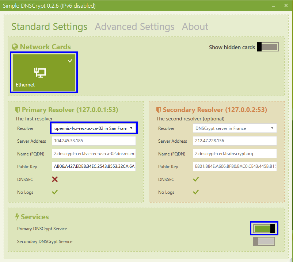
Task: Click the 'The first resolver' text
Action: point(34,119)
